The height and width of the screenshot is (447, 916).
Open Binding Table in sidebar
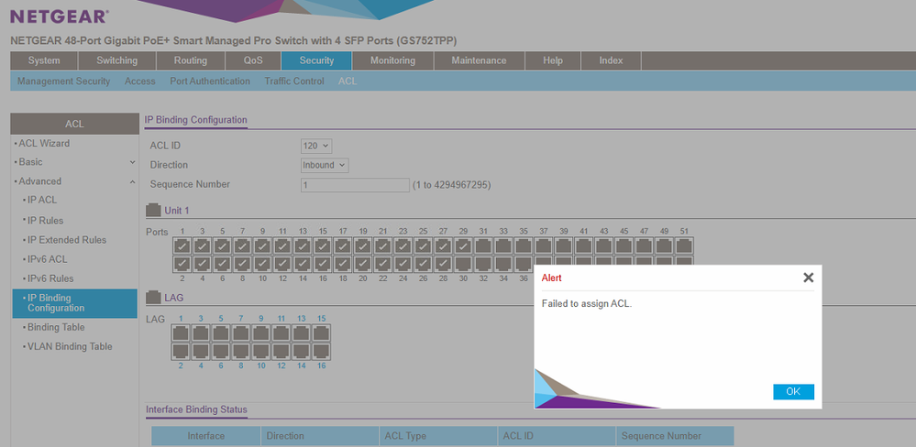click(56, 327)
